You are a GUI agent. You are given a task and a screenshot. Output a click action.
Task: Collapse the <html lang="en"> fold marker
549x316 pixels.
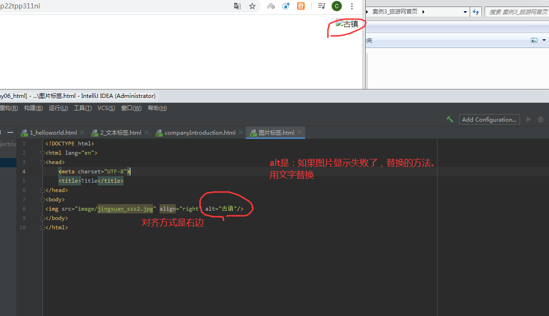coord(42,153)
